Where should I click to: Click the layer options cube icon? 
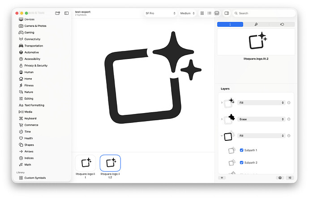(280, 178)
